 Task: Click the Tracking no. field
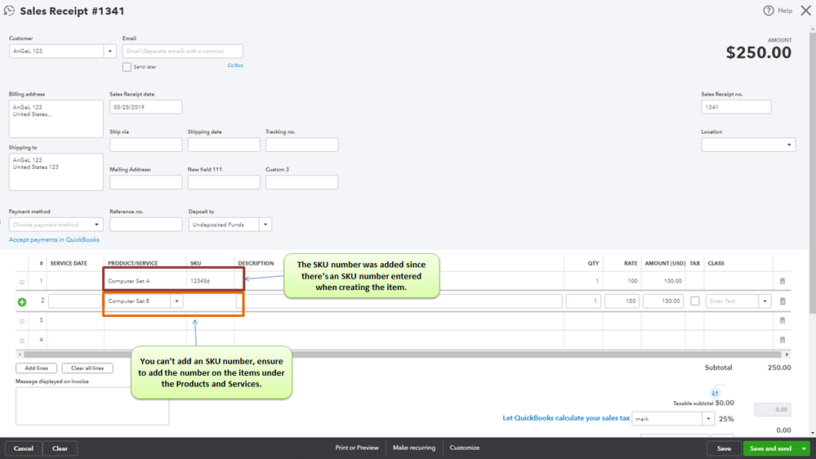tap(302, 145)
